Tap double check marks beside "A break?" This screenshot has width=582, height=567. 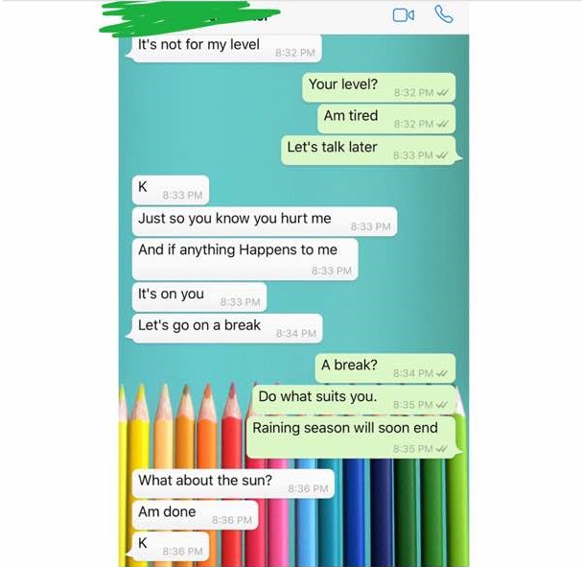coord(443,373)
